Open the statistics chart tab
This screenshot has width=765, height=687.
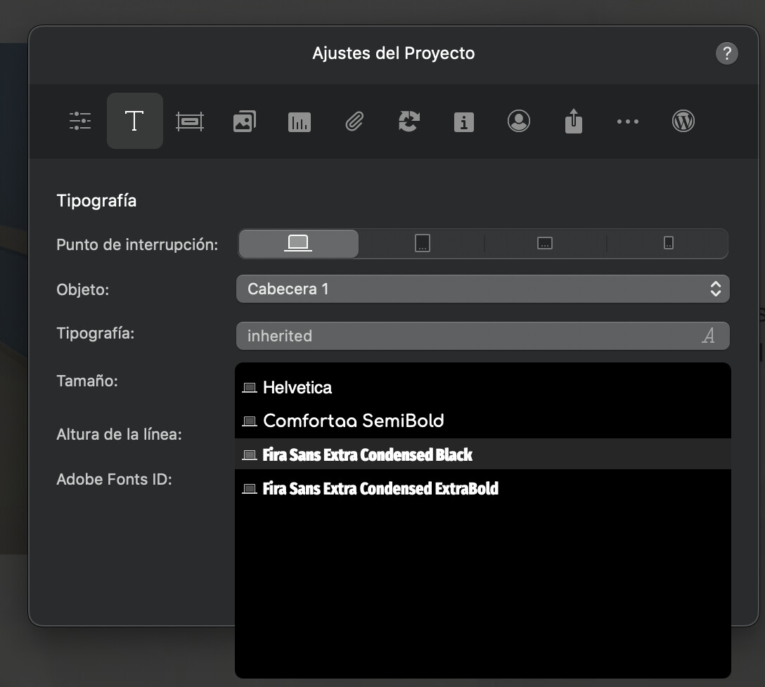tap(300, 122)
